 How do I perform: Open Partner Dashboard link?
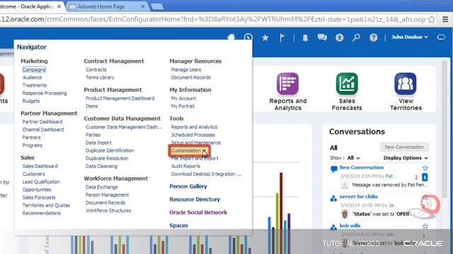(x=42, y=122)
